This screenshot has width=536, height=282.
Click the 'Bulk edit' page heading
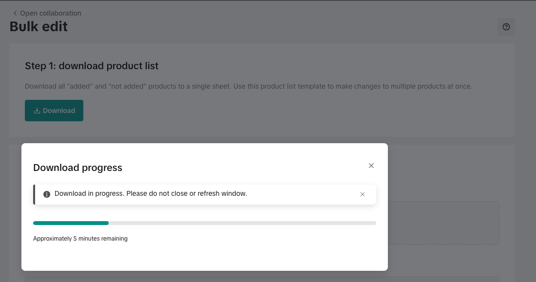click(x=38, y=26)
